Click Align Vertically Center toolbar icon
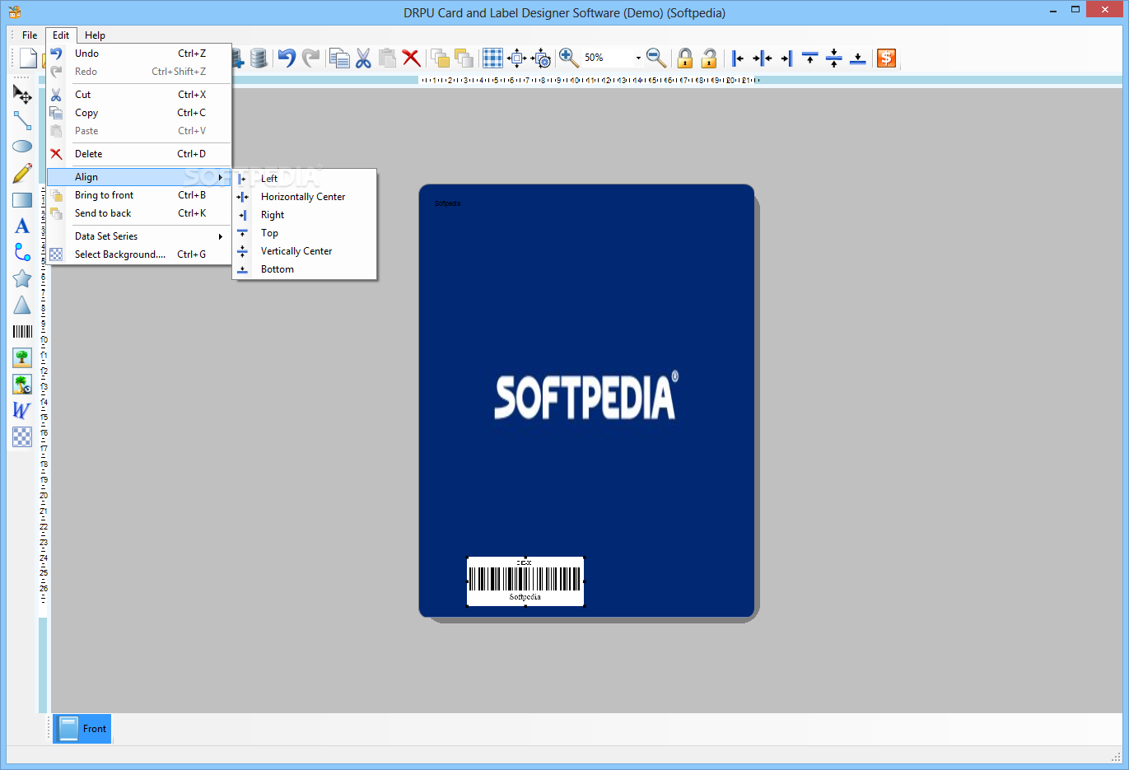 coord(834,58)
